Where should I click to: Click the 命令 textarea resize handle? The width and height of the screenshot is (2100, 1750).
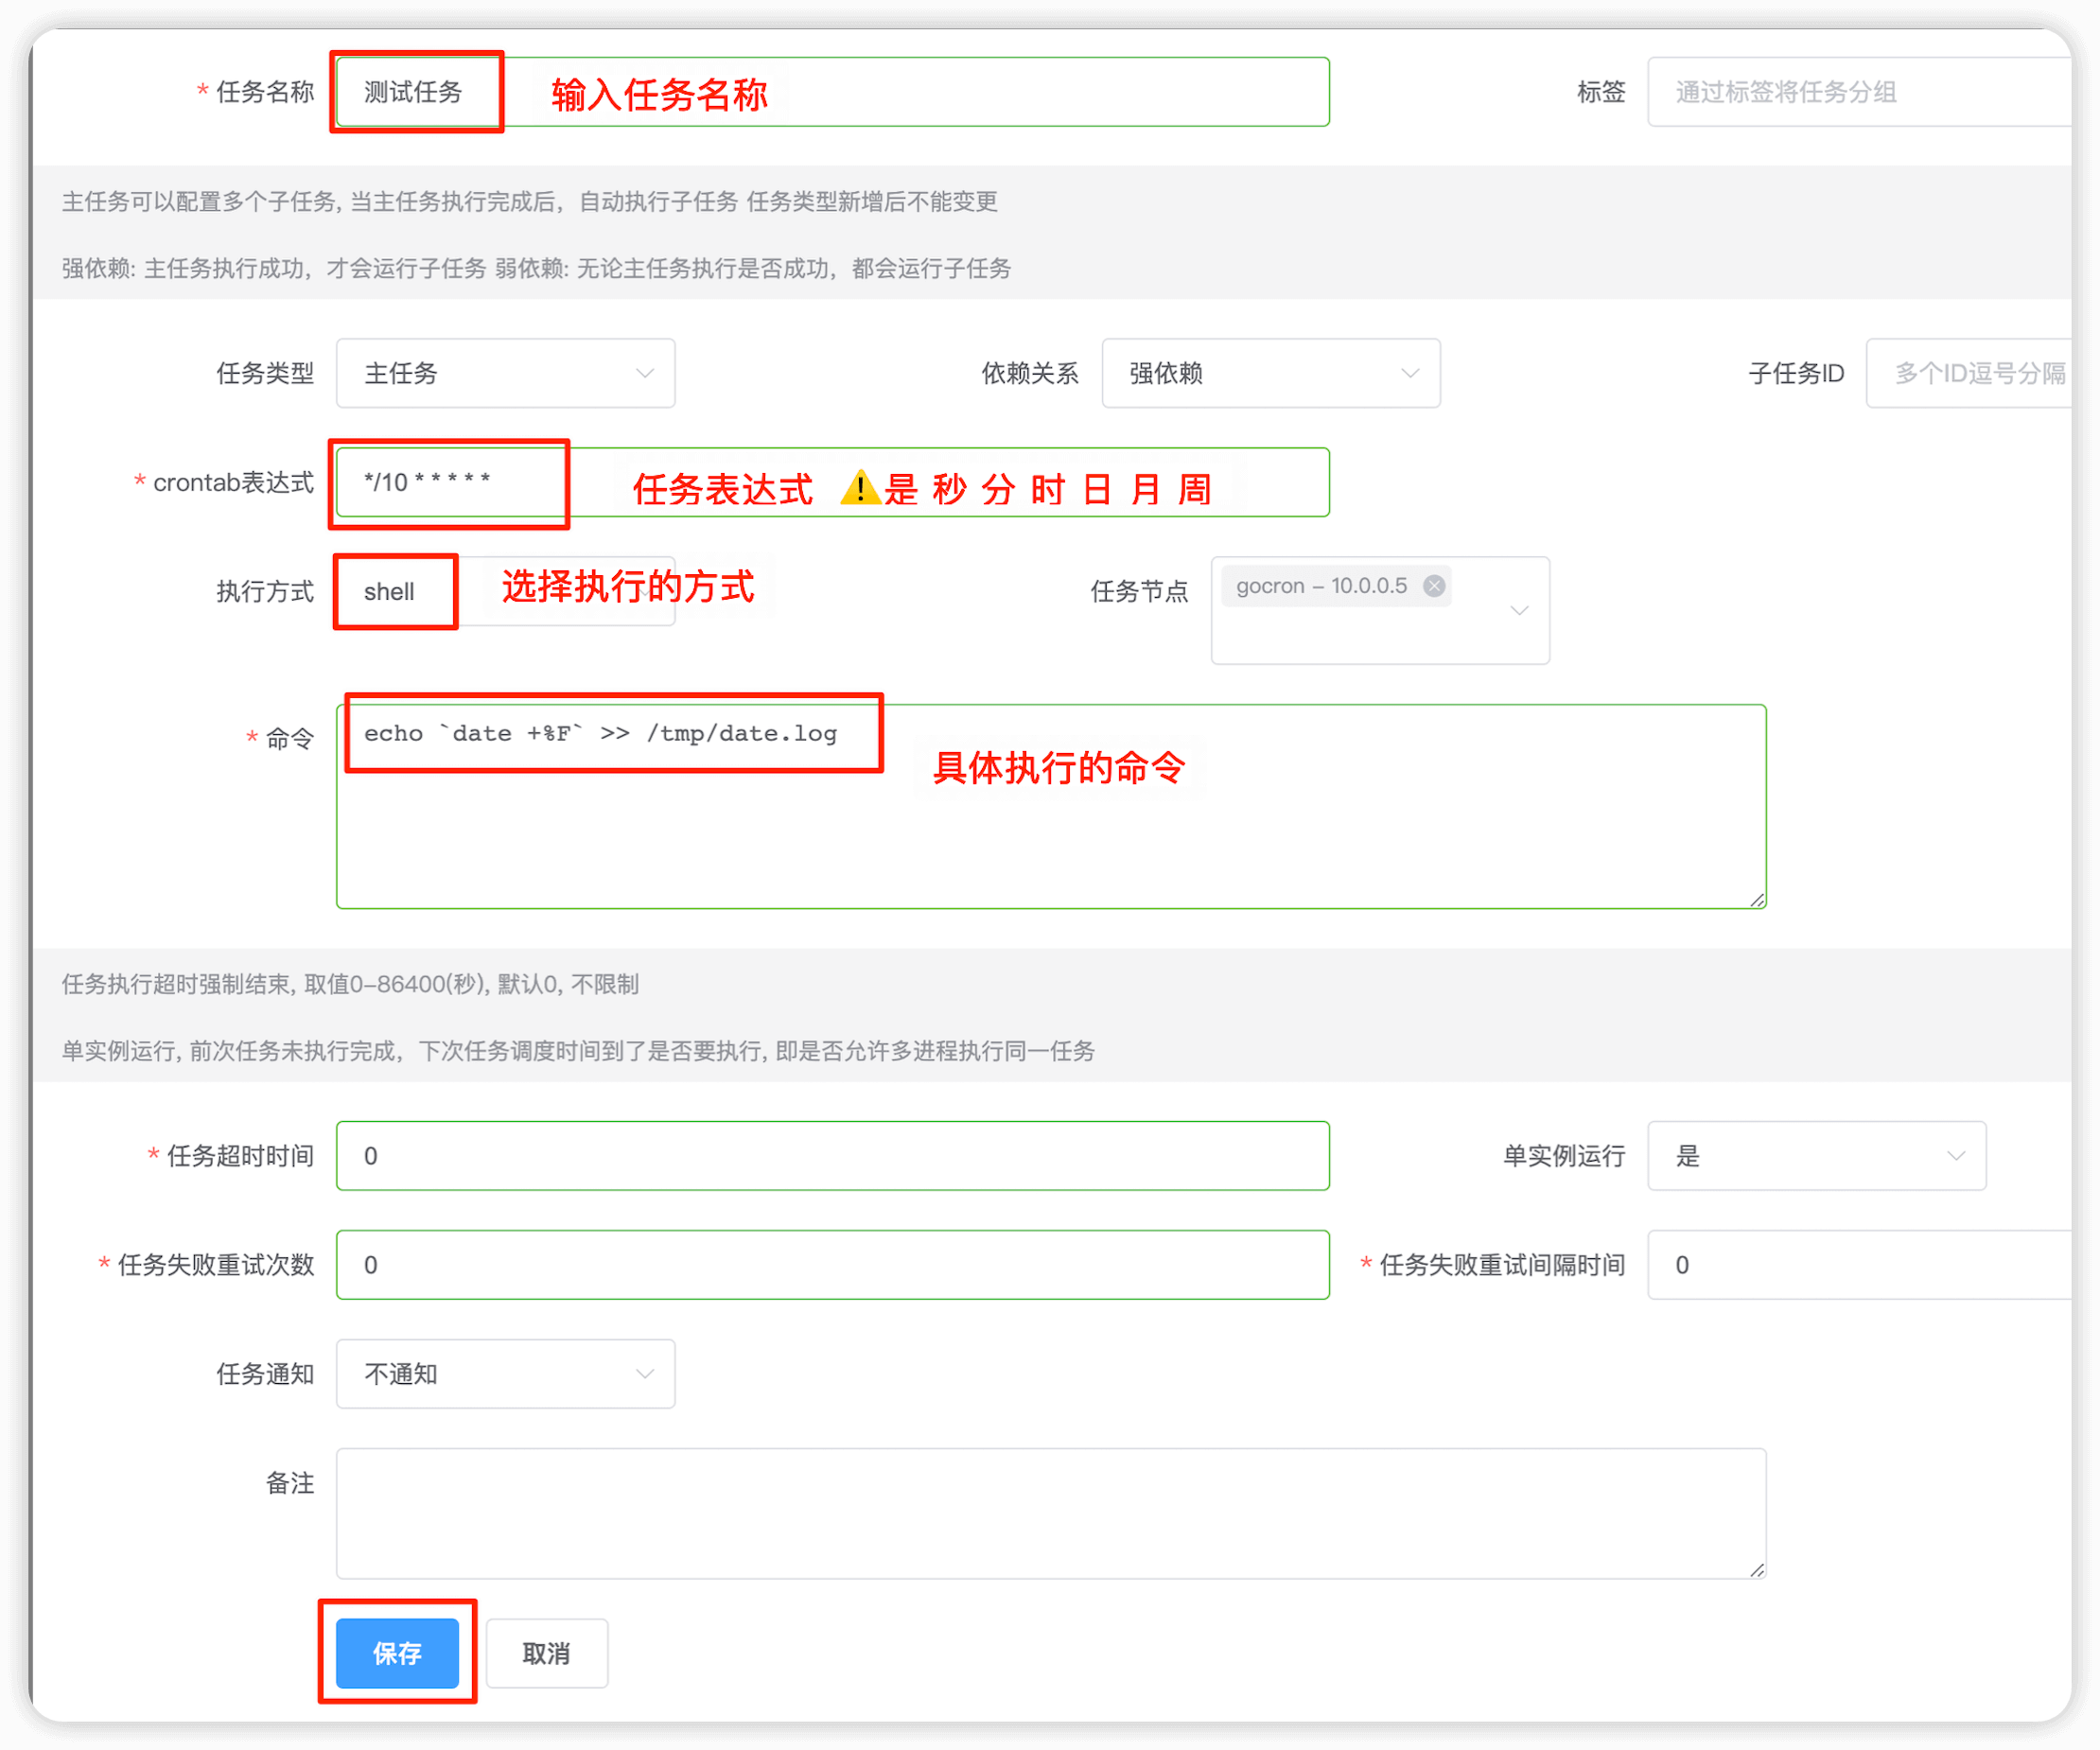(1757, 900)
